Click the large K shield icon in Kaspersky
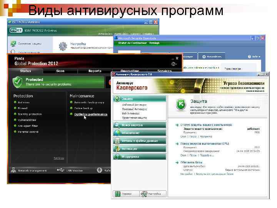The image size is (277, 208). pos(181,105)
